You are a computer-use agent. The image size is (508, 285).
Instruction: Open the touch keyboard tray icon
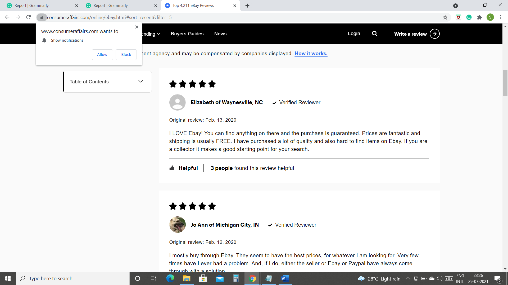(449, 278)
